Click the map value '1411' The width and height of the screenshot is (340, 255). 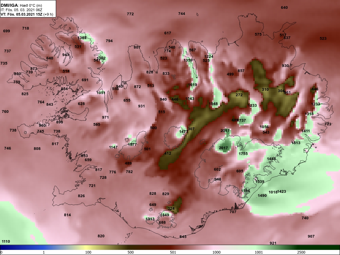(x=306, y=131)
